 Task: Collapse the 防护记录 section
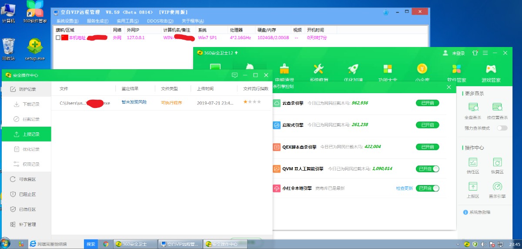coord(26,89)
